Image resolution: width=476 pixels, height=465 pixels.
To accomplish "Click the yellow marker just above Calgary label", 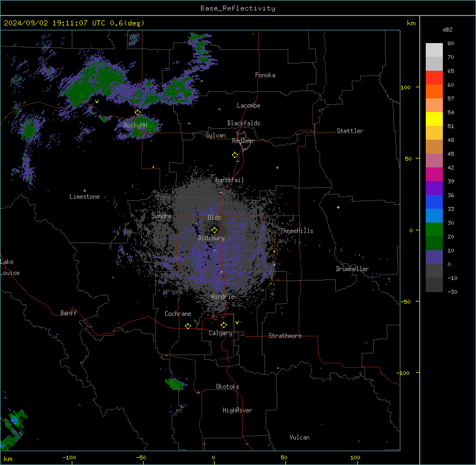I will 224,325.
